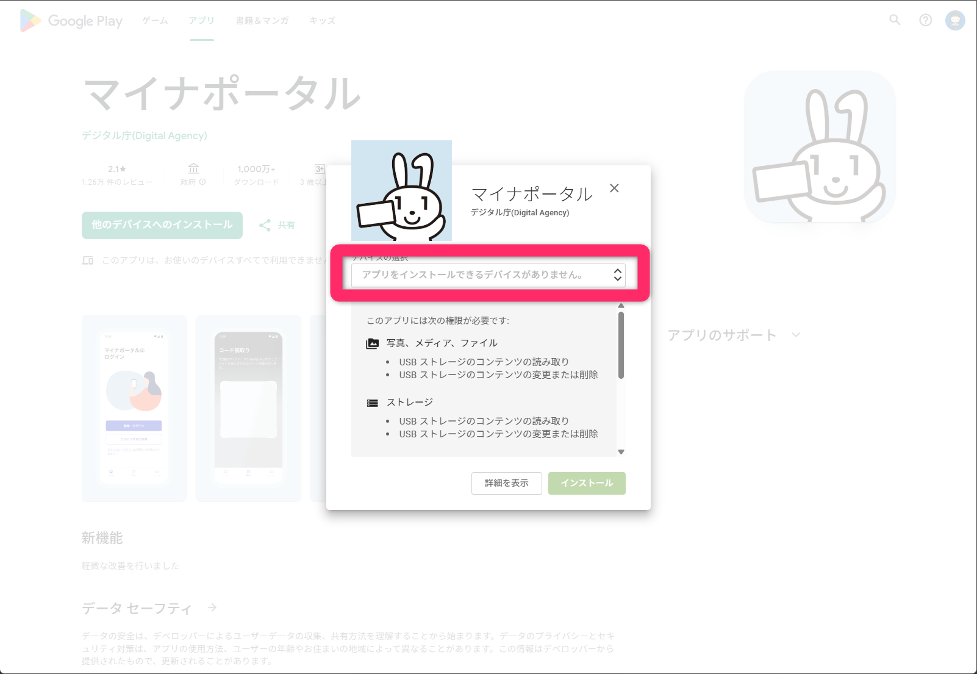977x674 pixels.
Task: Open the デジタル庁(Digital Agency) developer link
Action: point(145,135)
